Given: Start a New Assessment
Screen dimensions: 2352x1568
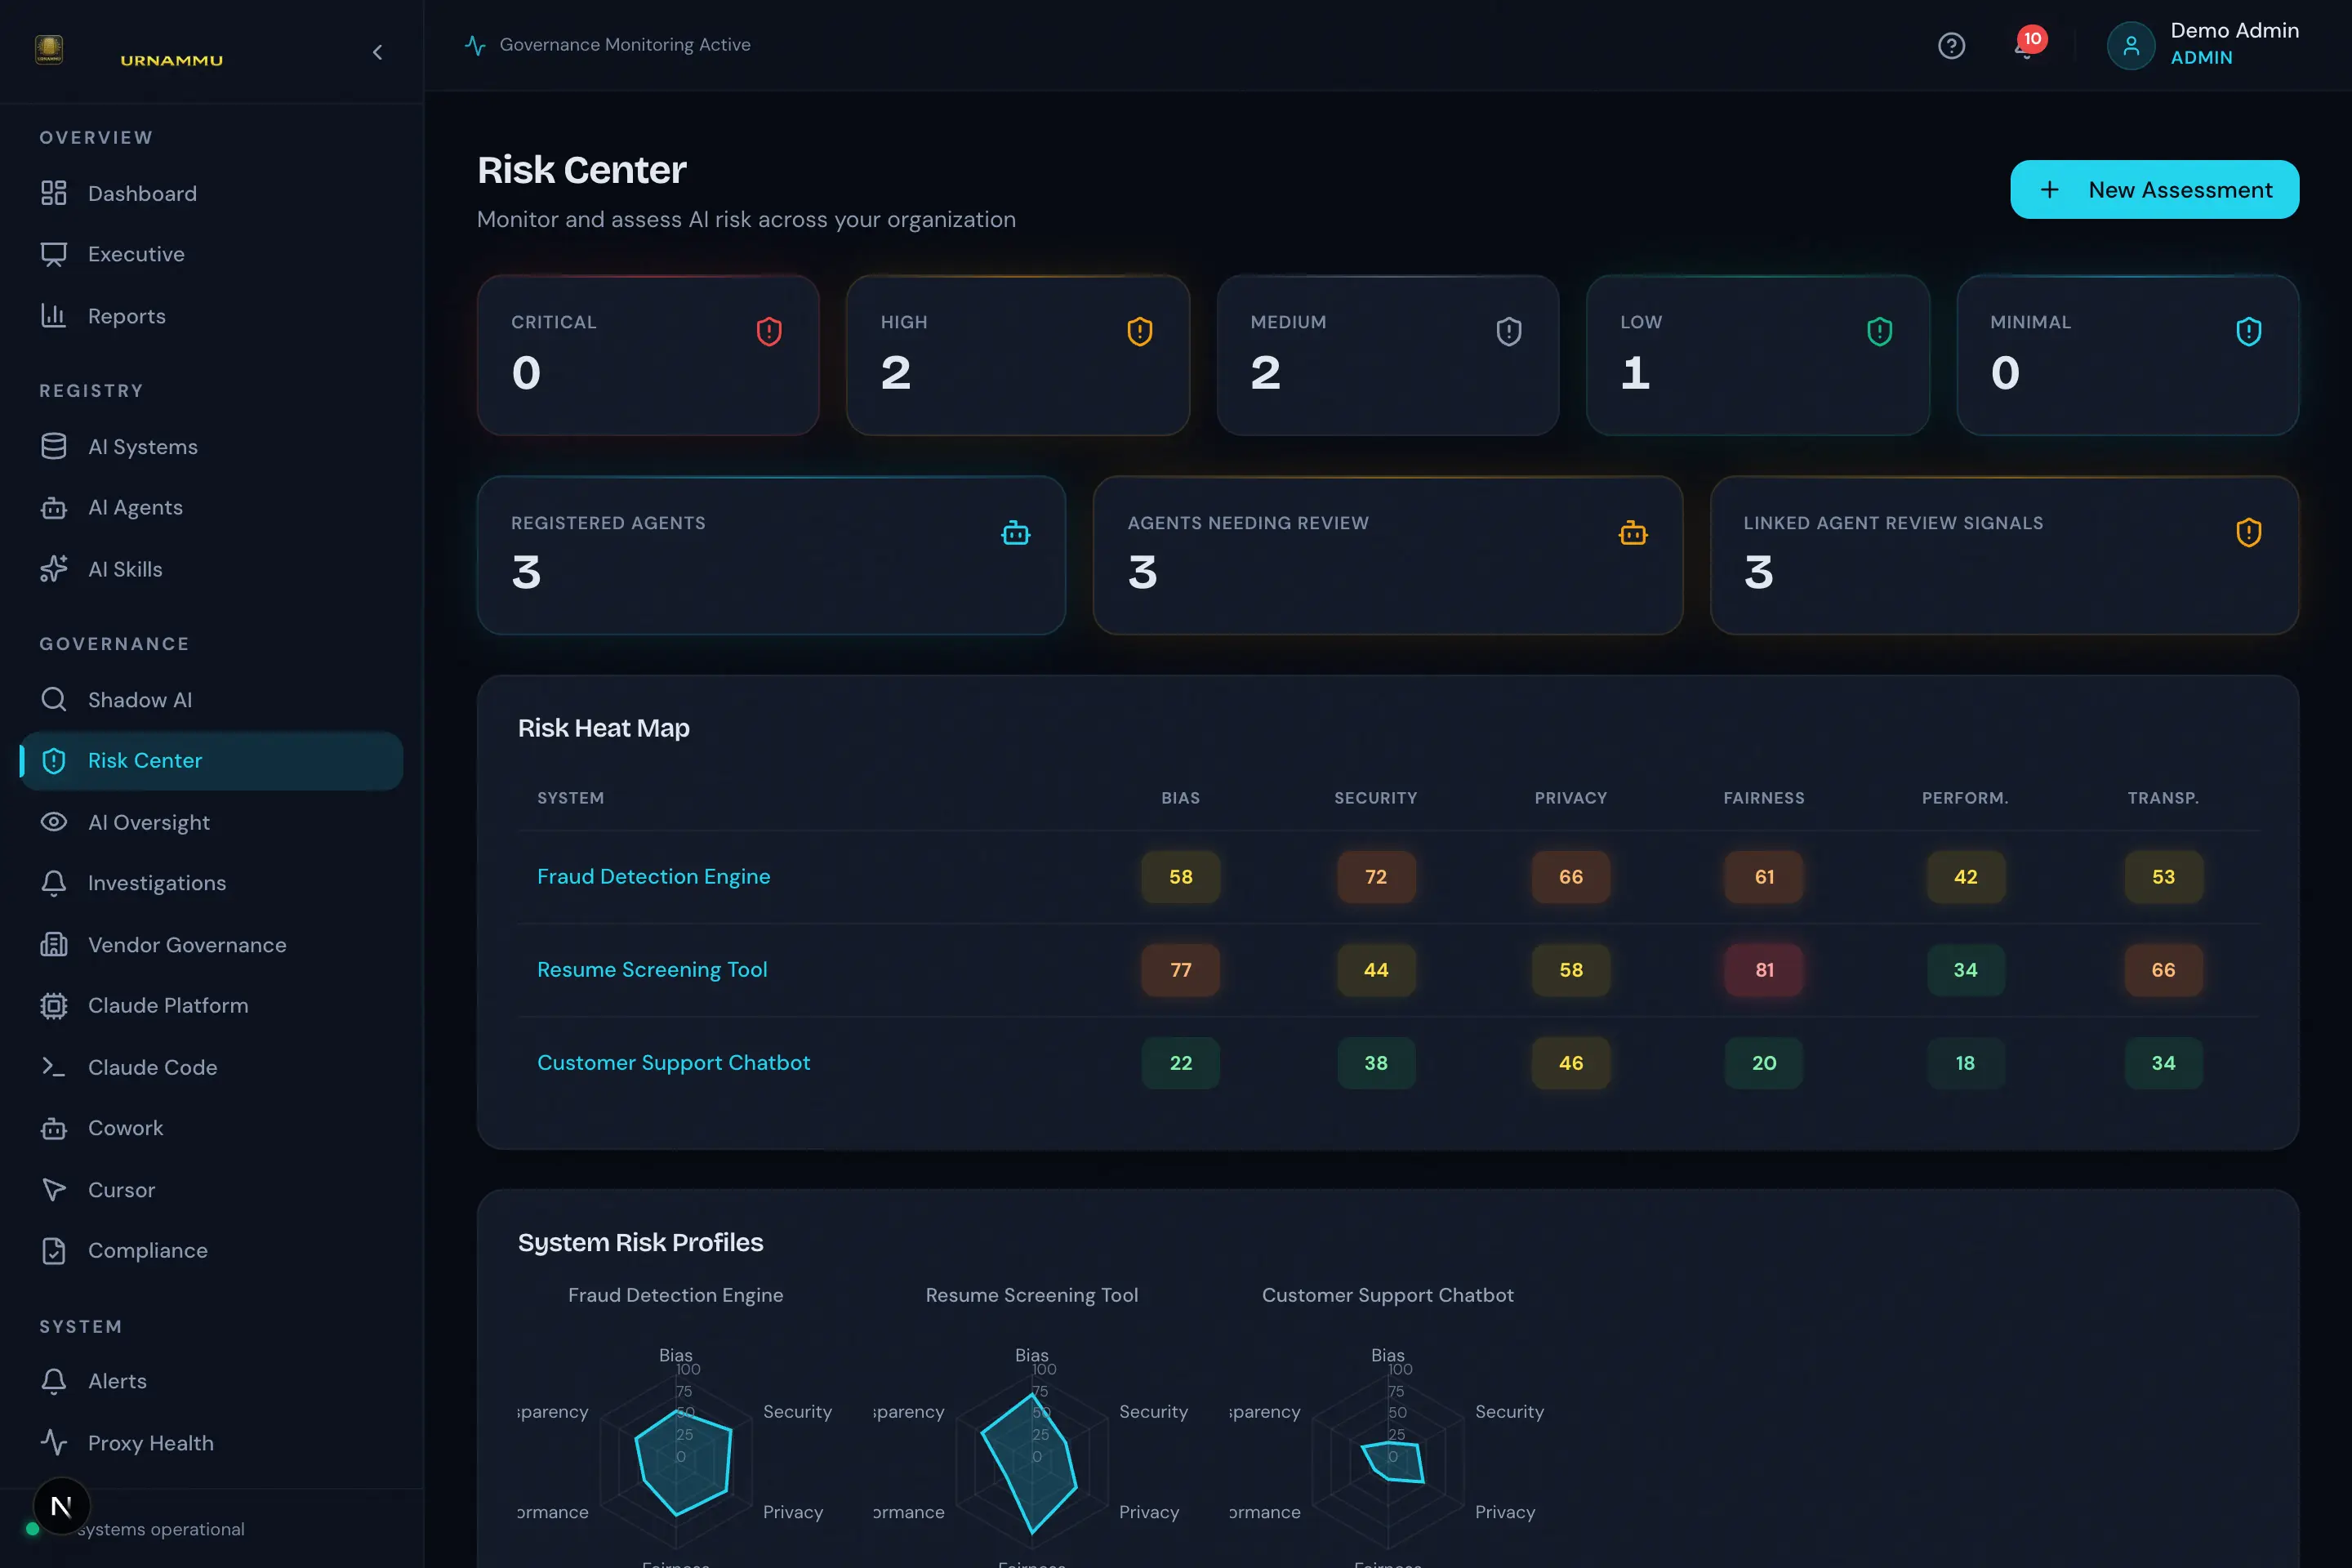Looking at the screenshot, I should tap(2154, 189).
